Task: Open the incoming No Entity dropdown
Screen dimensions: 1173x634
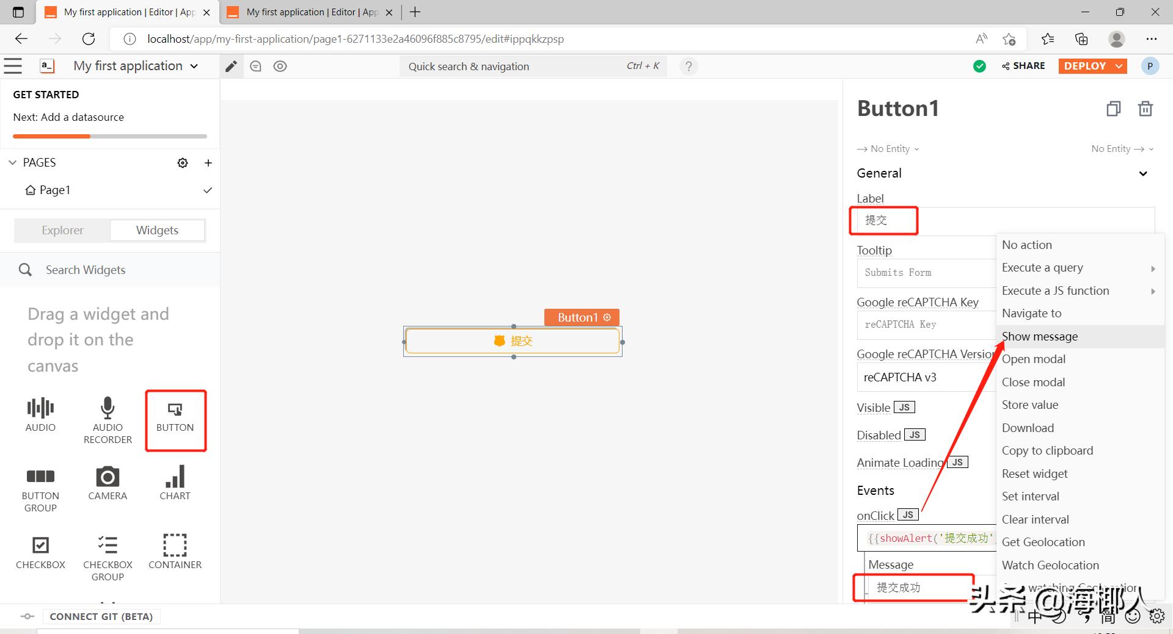Action: pos(888,149)
